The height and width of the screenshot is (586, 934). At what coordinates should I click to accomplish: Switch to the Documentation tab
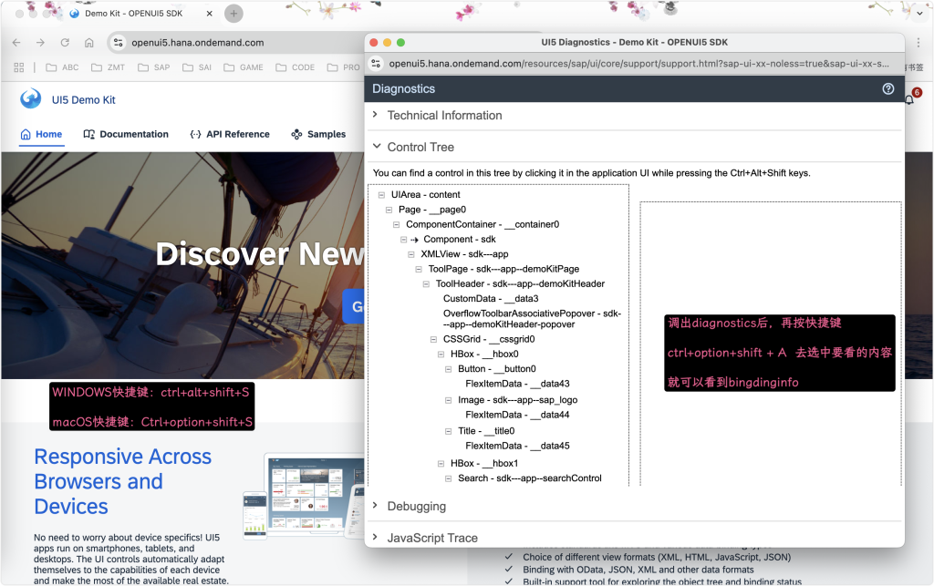pyautogui.click(x=126, y=134)
